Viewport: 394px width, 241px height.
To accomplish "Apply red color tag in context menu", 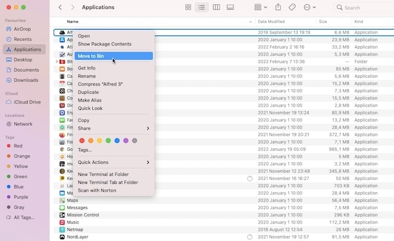I will coord(82,140).
